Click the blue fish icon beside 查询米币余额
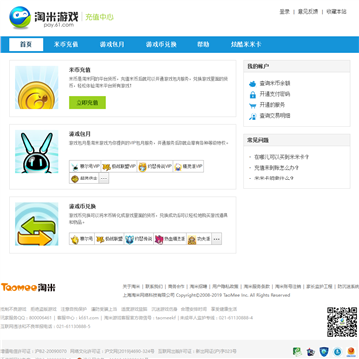Screen dimensions: 359x359 pos(253,84)
